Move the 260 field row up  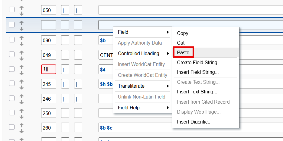(x=21, y=125)
